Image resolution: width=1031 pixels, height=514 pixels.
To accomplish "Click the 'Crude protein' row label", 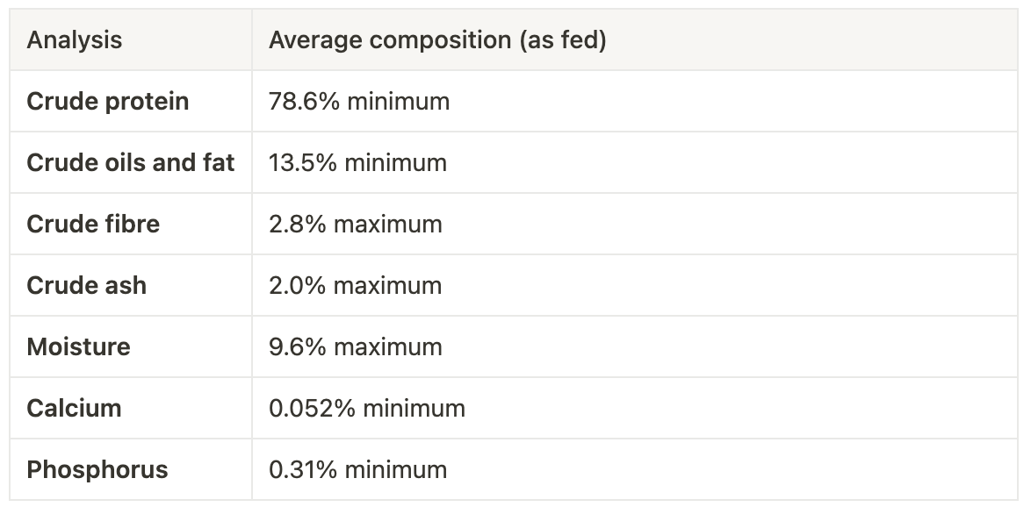I will coord(108,102).
